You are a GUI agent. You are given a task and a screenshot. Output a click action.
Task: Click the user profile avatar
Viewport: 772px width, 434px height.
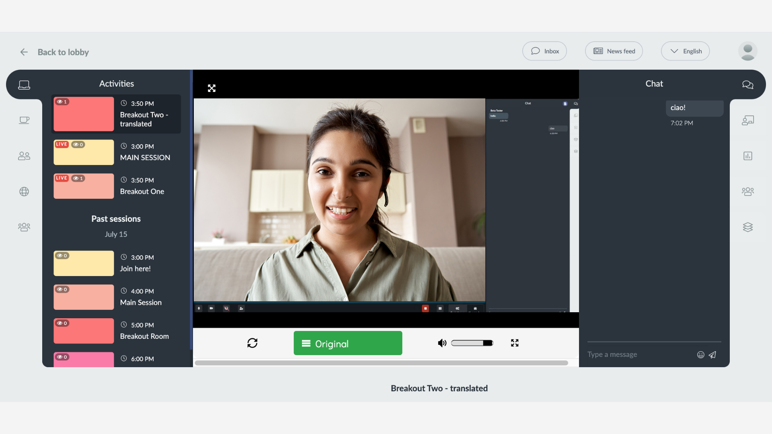tap(747, 51)
